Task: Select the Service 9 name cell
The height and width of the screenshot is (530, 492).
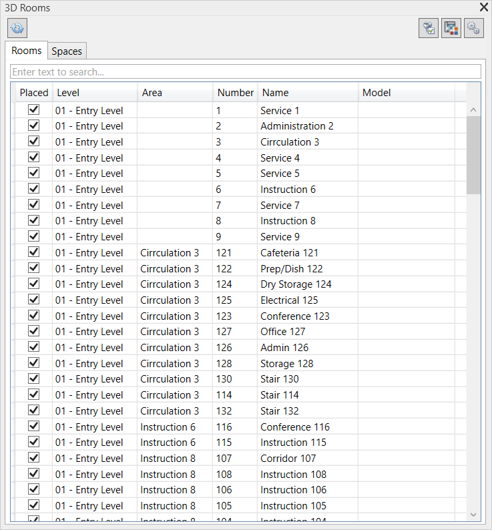Action: (x=308, y=236)
